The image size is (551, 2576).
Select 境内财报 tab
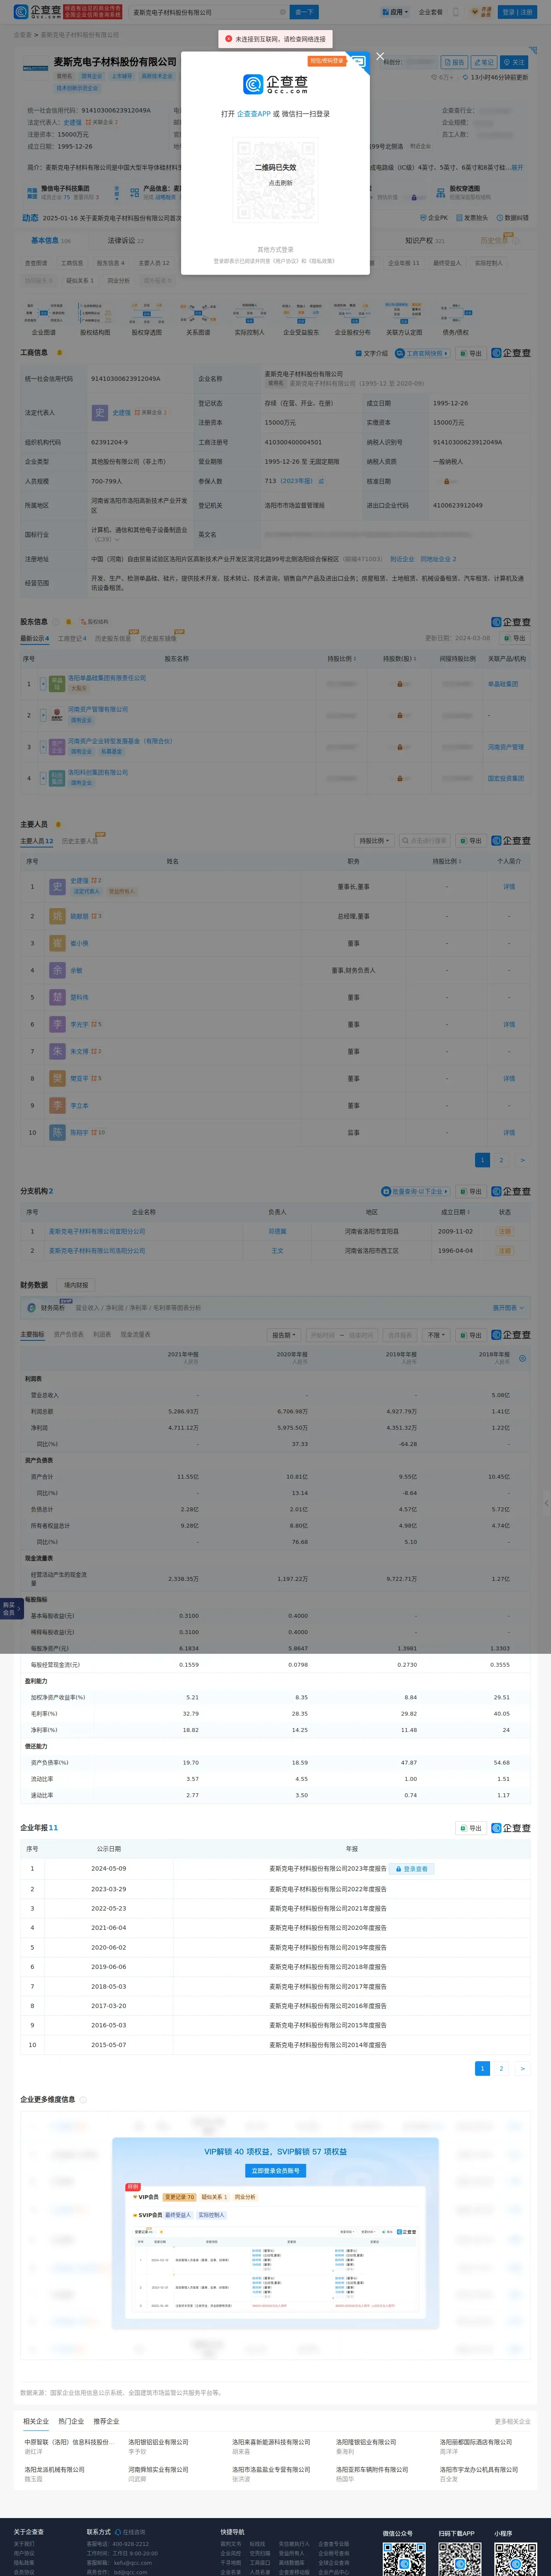(76, 1285)
